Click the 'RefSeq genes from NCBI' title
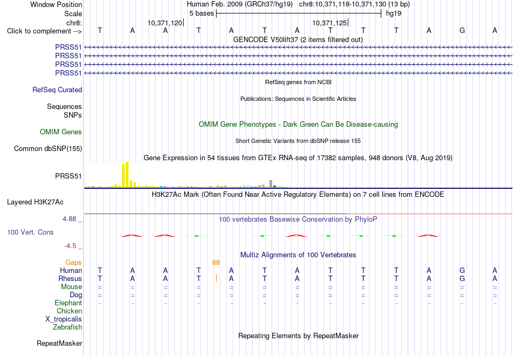 click(x=298, y=82)
